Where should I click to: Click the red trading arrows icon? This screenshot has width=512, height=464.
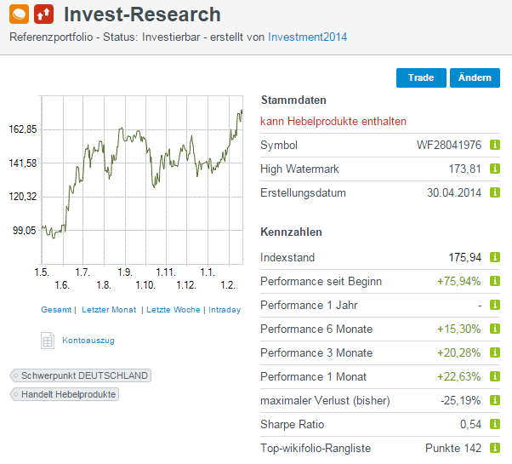click(x=44, y=14)
